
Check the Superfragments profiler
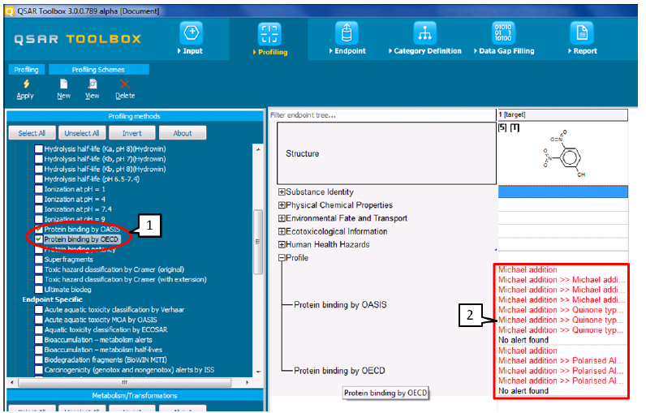[39, 260]
